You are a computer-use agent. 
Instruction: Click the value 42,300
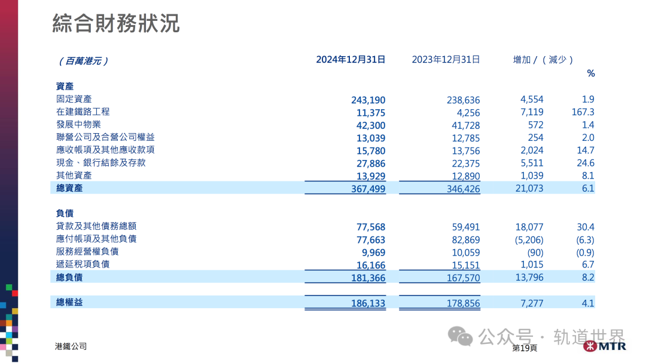(371, 125)
